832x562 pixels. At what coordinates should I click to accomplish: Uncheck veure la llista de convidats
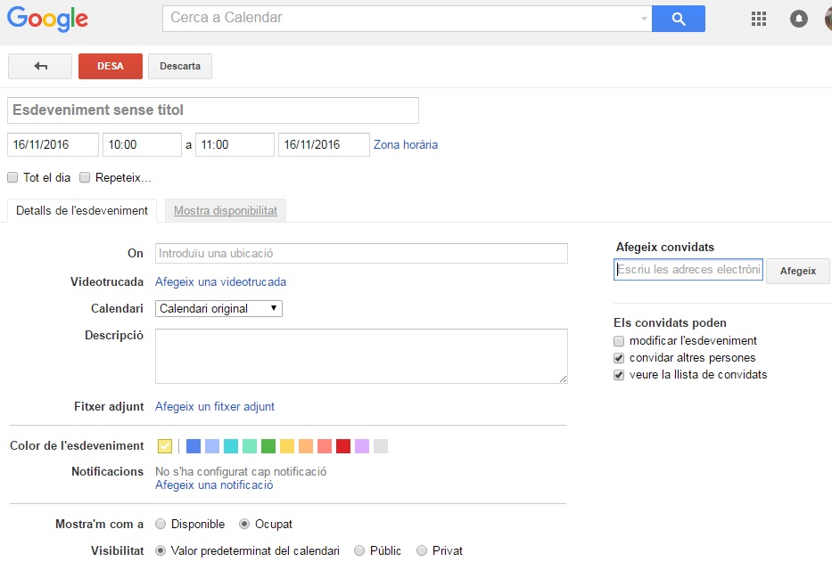coord(619,375)
